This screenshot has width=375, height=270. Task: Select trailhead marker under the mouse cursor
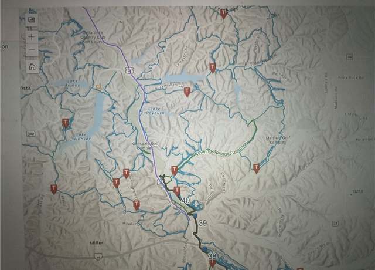(x=223, y=14)
